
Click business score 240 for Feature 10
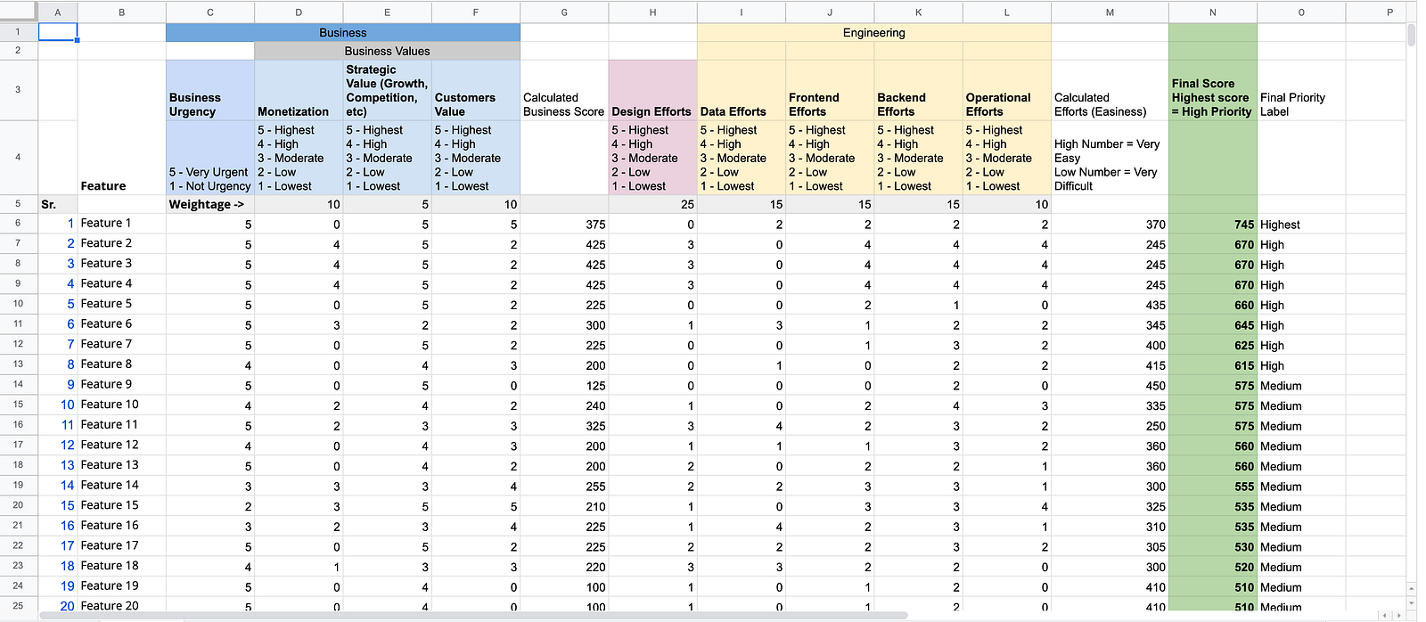(564, 405)
